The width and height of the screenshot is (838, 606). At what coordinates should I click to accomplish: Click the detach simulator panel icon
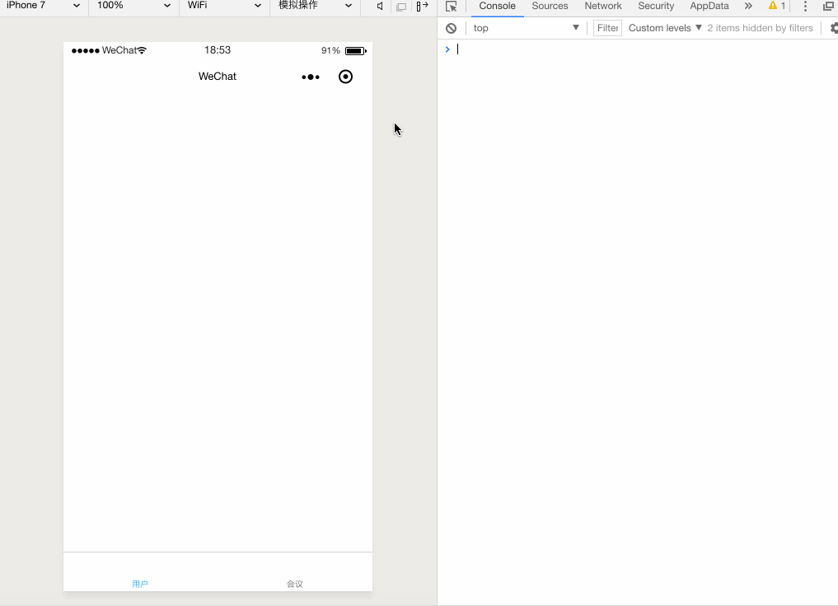pos(422,7)
